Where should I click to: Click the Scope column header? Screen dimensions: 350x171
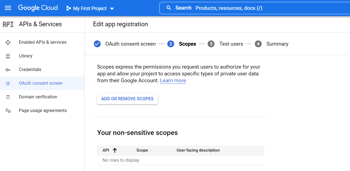142,150
